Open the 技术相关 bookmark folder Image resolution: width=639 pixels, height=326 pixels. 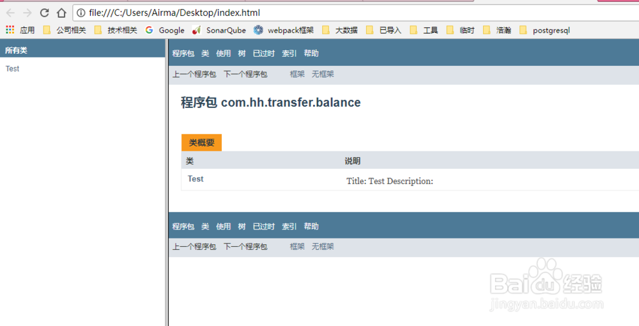point(116,30)
